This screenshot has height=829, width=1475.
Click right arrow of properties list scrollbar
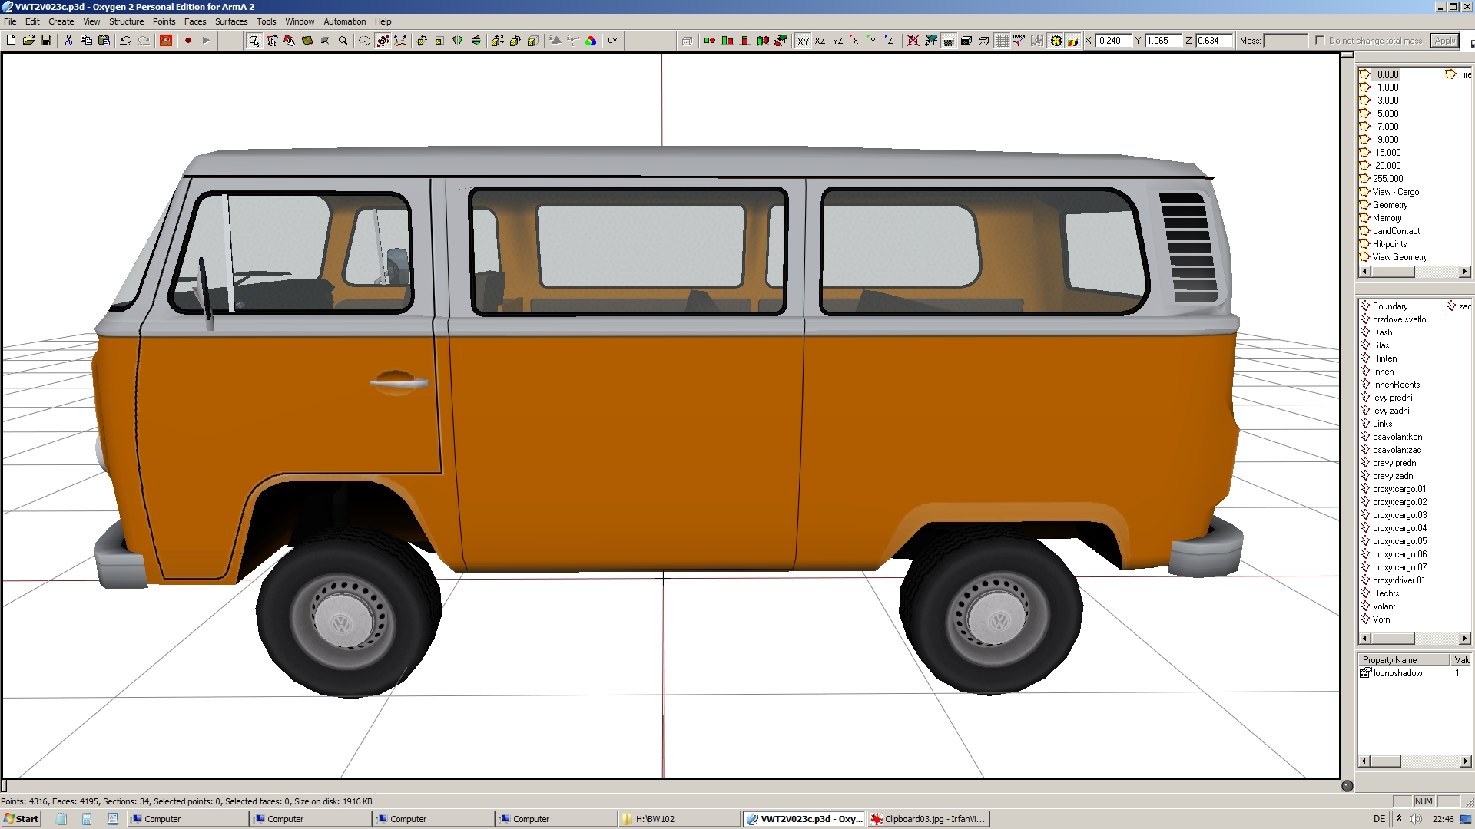coord(1465,761)
